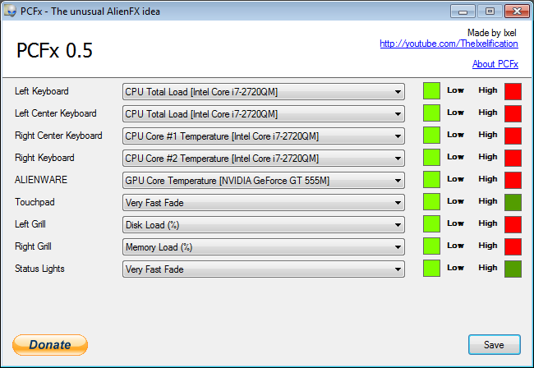
Task: Pick the Low color for Left Grill
Action: [431, 223]
